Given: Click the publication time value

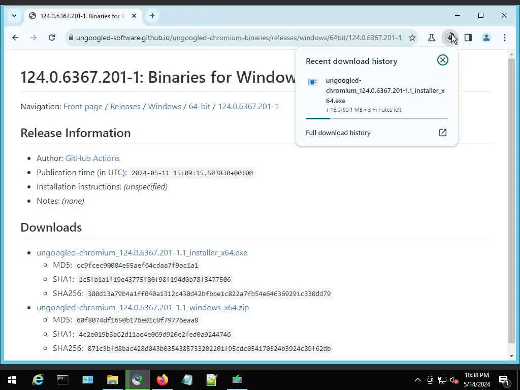Looking at the screenshot, I should (x=192, y=173).
